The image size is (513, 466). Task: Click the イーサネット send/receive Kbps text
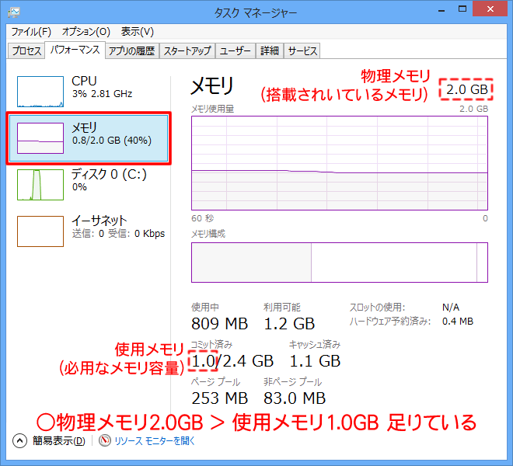118,234
